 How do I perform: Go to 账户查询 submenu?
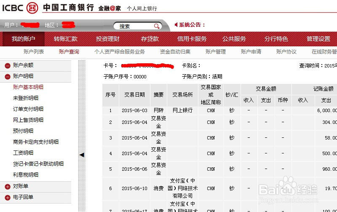pyautogui.click(x=69, y=51)
